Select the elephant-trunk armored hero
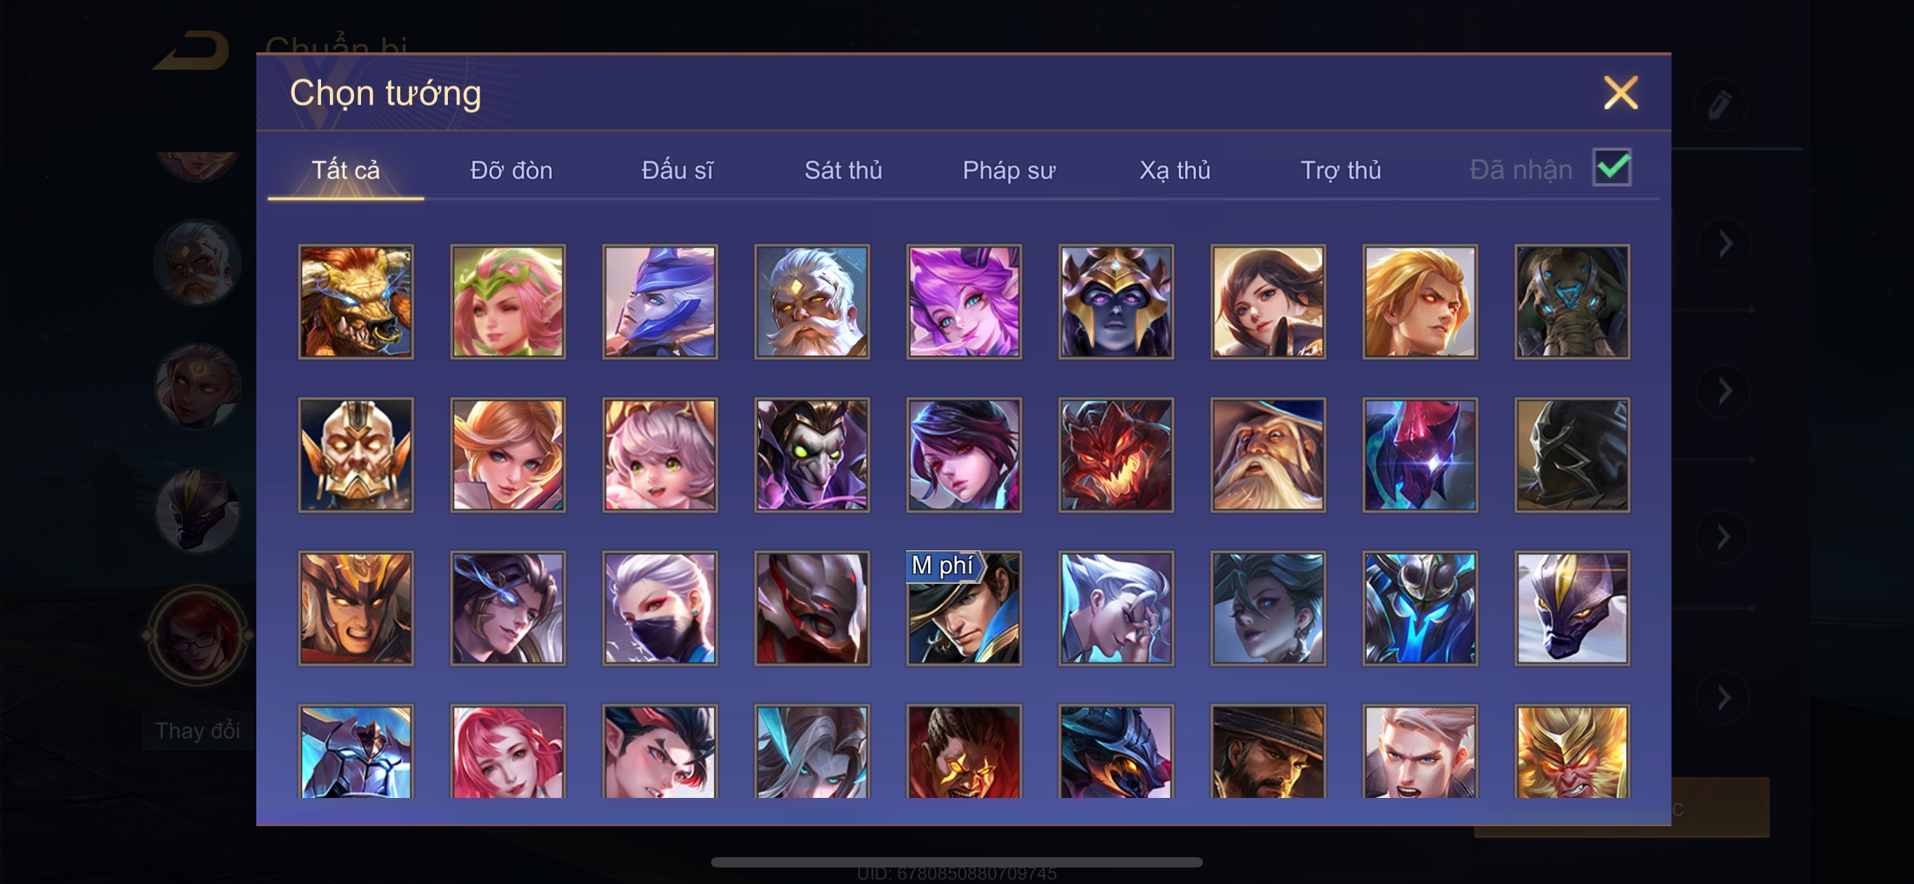 coord(1572,302)
